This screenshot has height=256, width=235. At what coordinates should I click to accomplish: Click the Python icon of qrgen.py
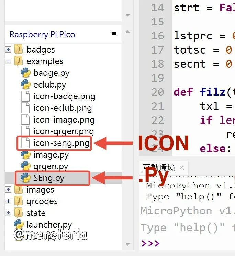point(26,166)
